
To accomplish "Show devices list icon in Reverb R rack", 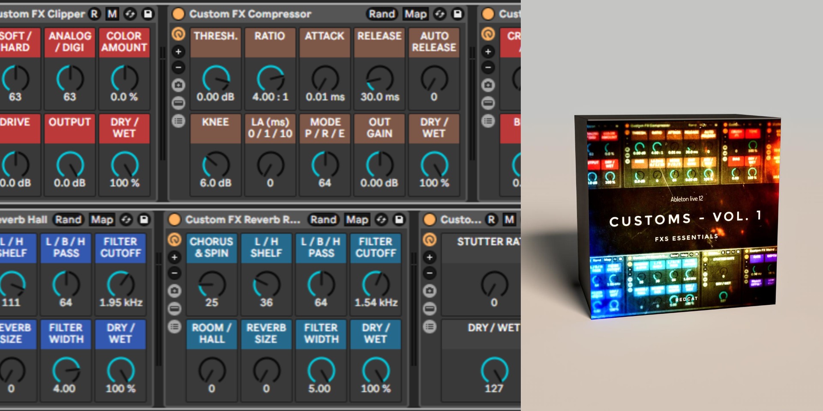I will (174, 327).
